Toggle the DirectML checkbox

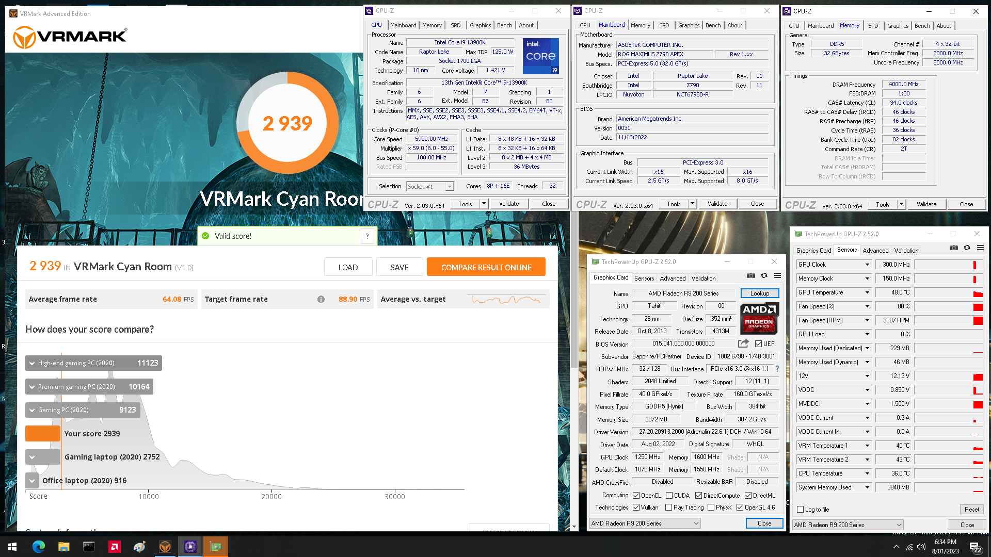748,495
